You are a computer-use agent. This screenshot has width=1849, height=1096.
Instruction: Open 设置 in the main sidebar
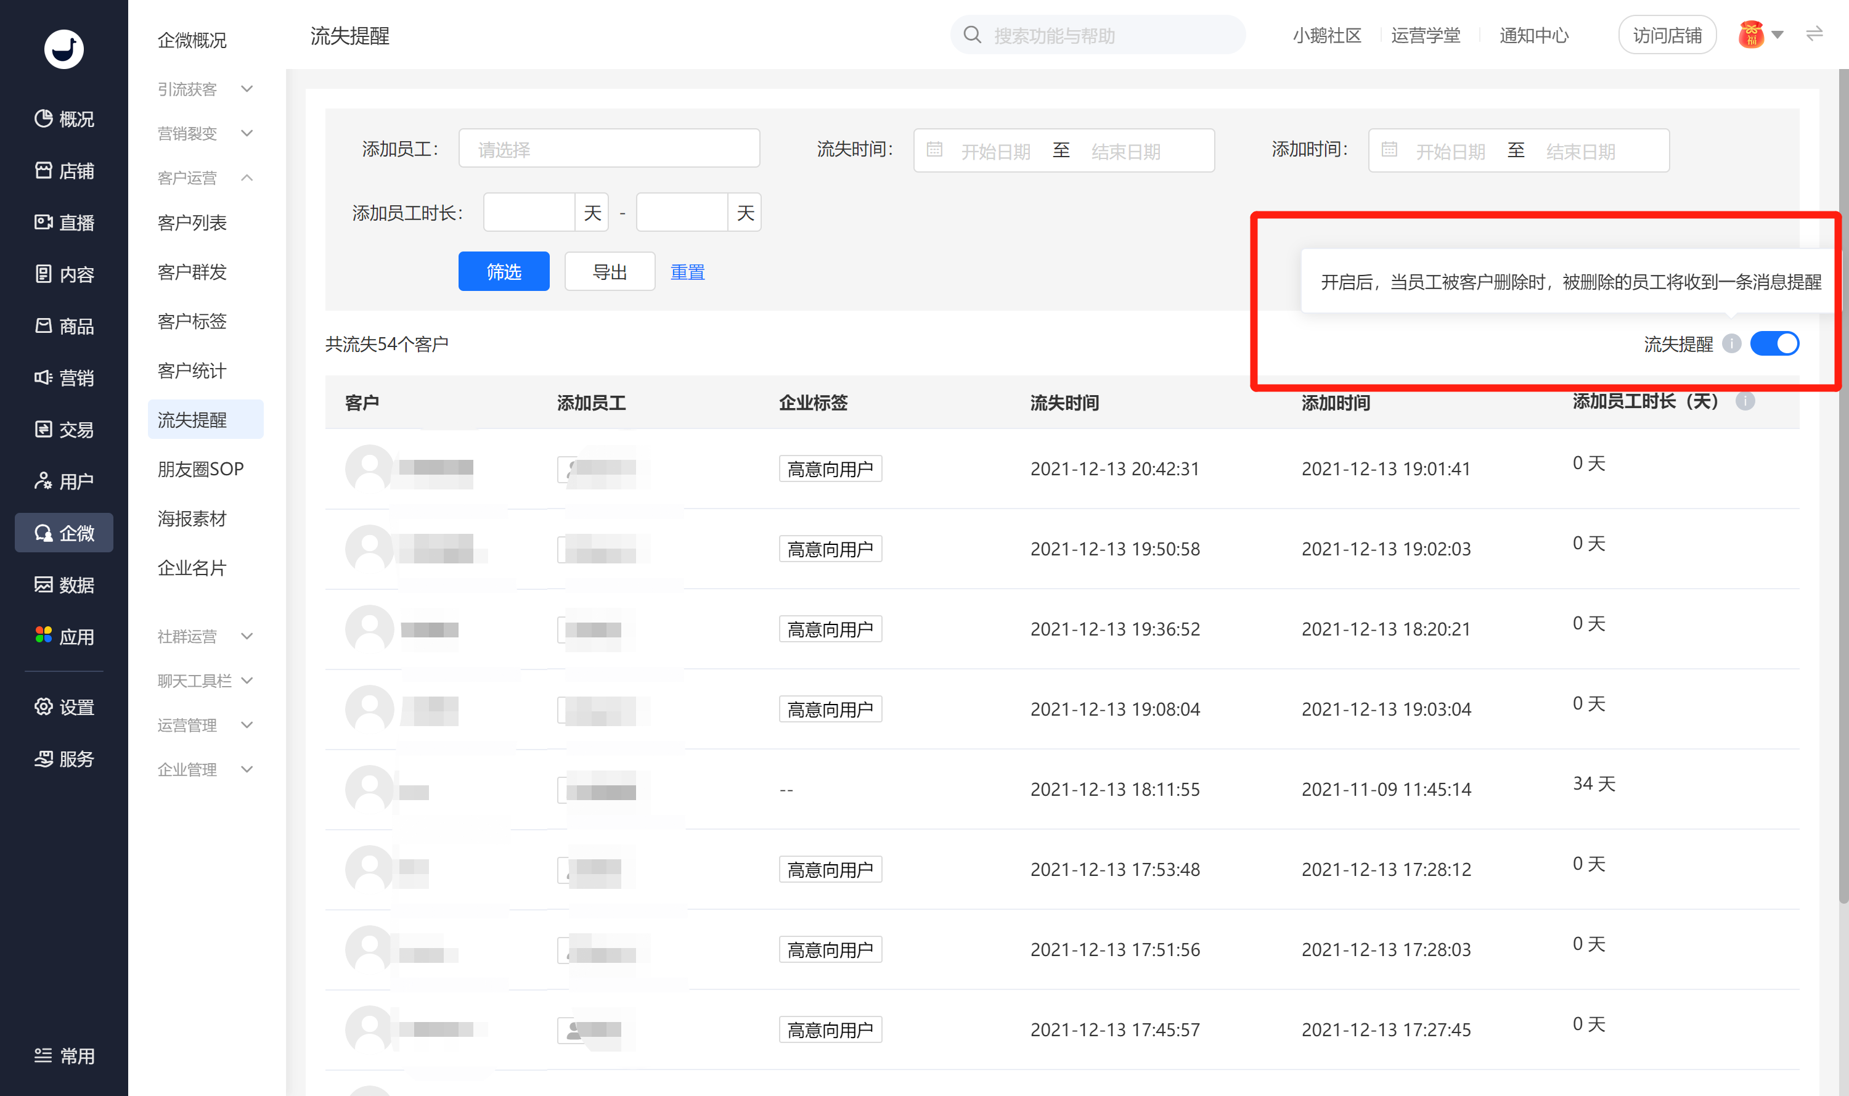pos(64,707)
